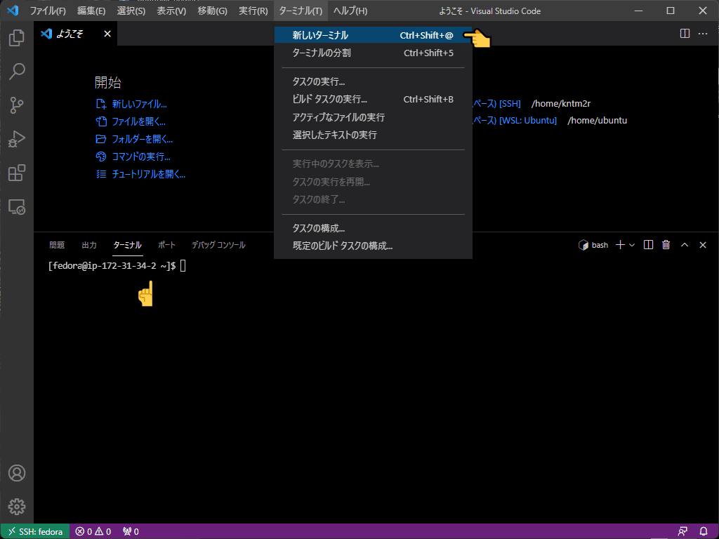The width and height of the screenshot is (719, 539).
Task: Close the terminal panel with X icon
Action: pos(702,245)
